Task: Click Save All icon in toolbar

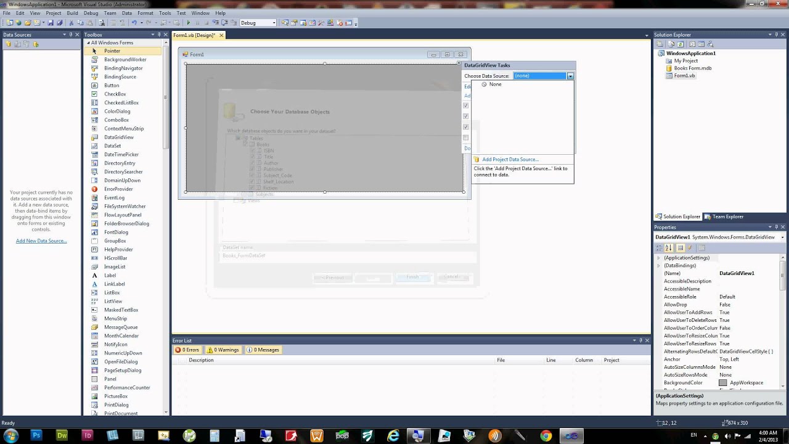Action: 59,23
